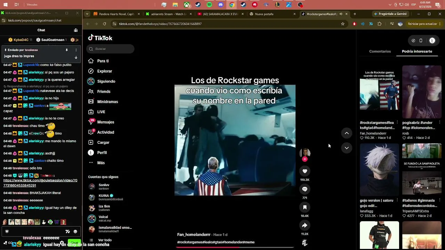Open the video comments with the speech bubble icon
The image size is (445, 250).
tap(305, 189)
